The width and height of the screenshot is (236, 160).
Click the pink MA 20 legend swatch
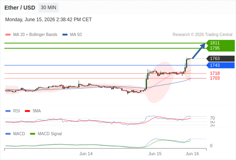tap(8, 35)
